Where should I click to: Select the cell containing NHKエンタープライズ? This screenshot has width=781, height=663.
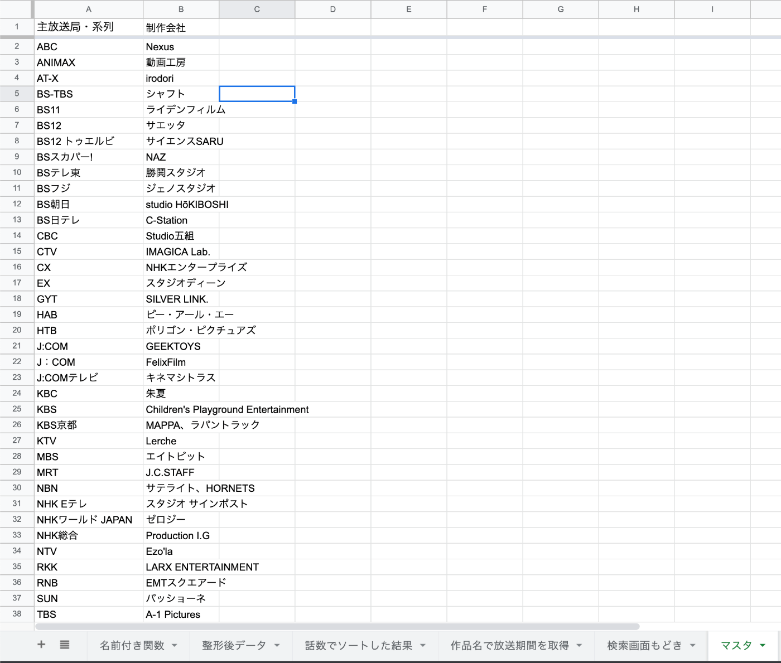pos(181,267)
